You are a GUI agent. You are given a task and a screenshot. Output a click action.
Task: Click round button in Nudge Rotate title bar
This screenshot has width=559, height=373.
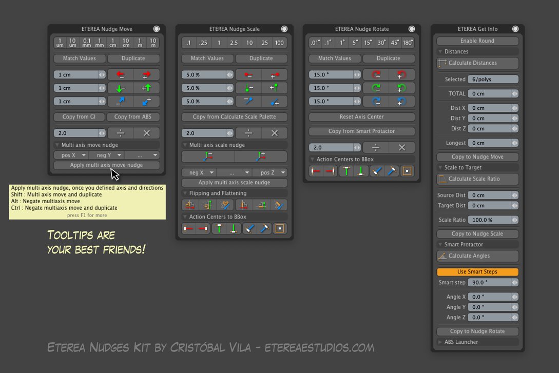click(x=412, y=29)
